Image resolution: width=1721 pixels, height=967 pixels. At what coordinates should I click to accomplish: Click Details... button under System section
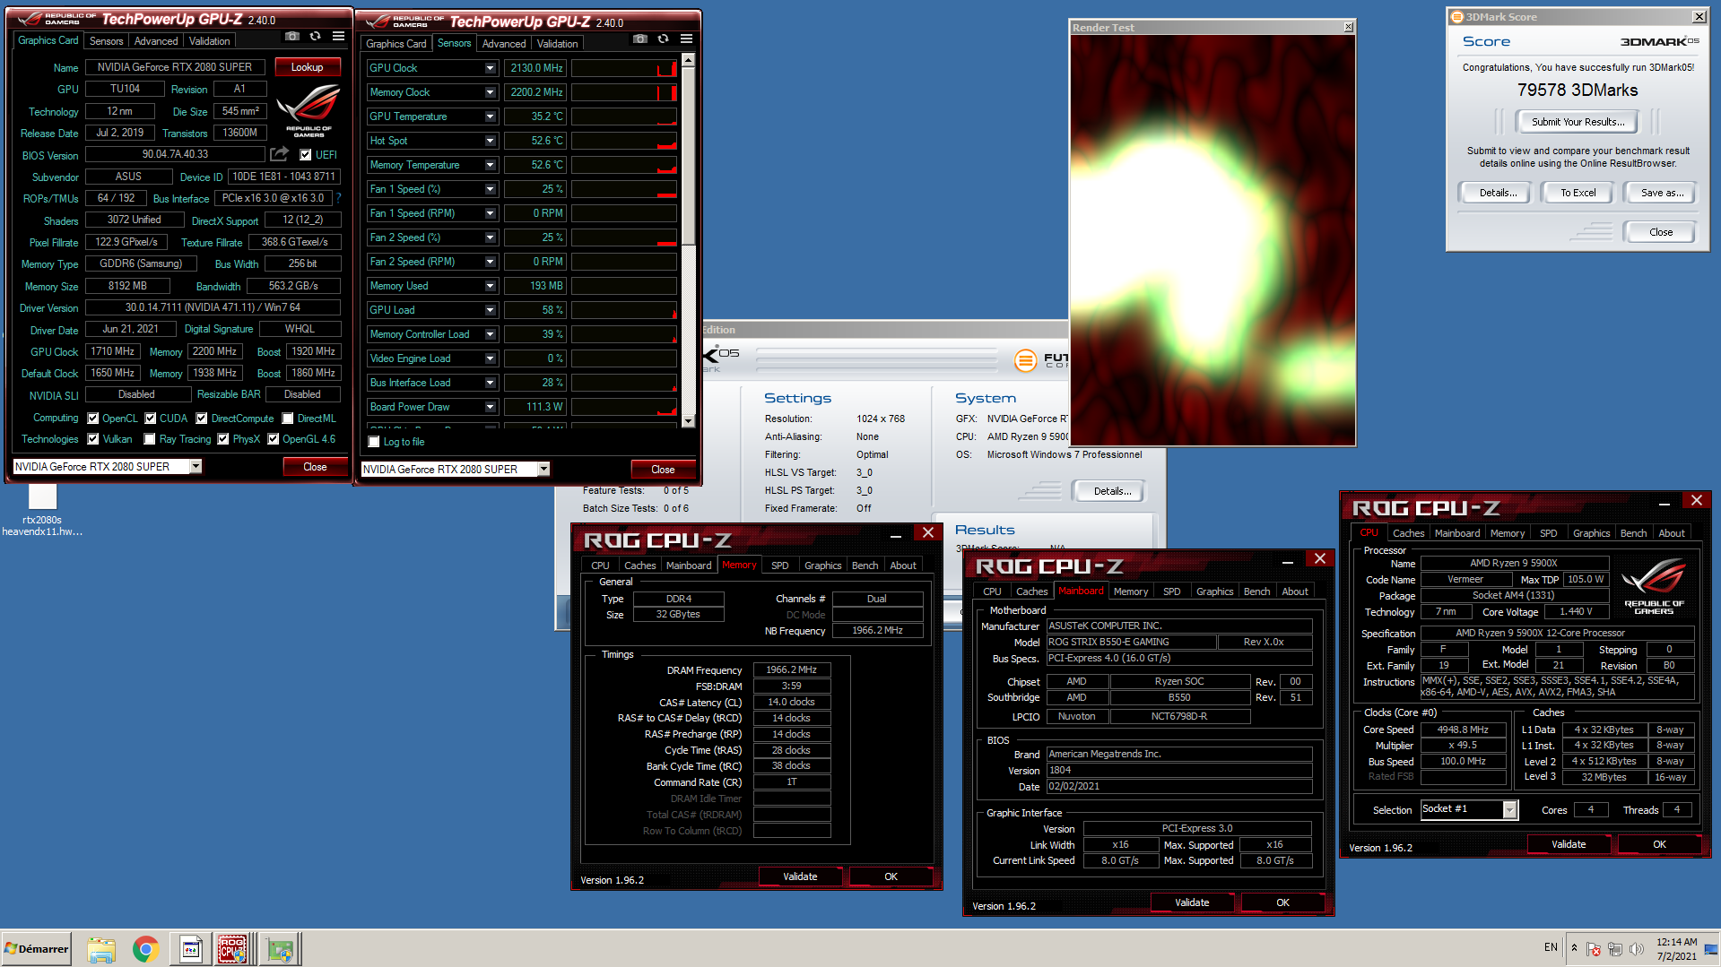[x=1112, y=491]
